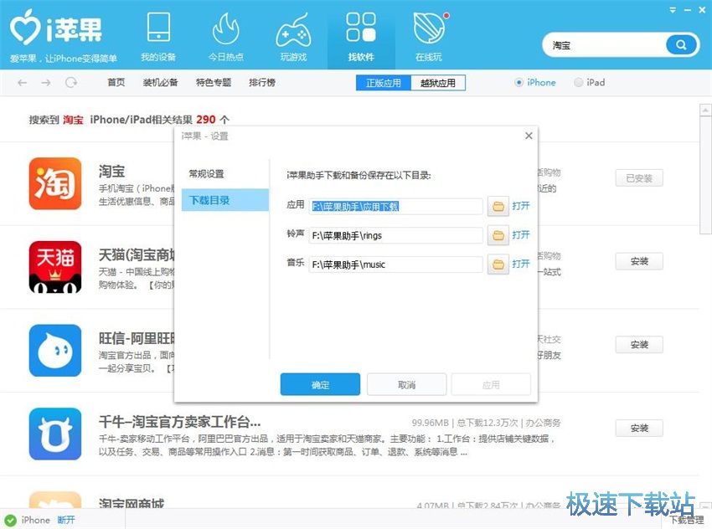Go forward with the right arrow
Screen dimensions: 712x529
(x=46, y=83)
